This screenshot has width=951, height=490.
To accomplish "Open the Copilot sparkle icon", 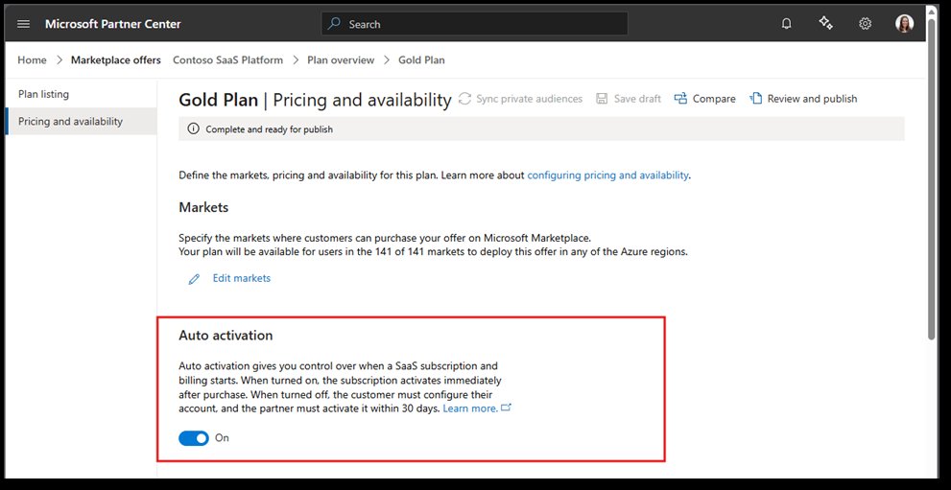I will [x=825, y=24].
